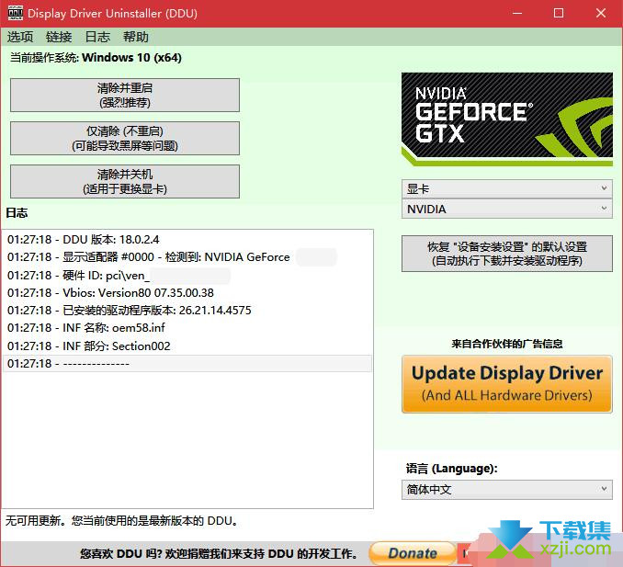This screenshot has height=567, width=623.
Task: Click the 无可用更新 status message
Action: 122,520
